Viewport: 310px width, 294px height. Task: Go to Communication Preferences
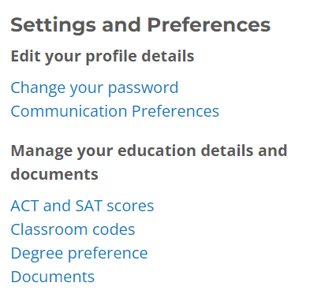pos(115,111)
